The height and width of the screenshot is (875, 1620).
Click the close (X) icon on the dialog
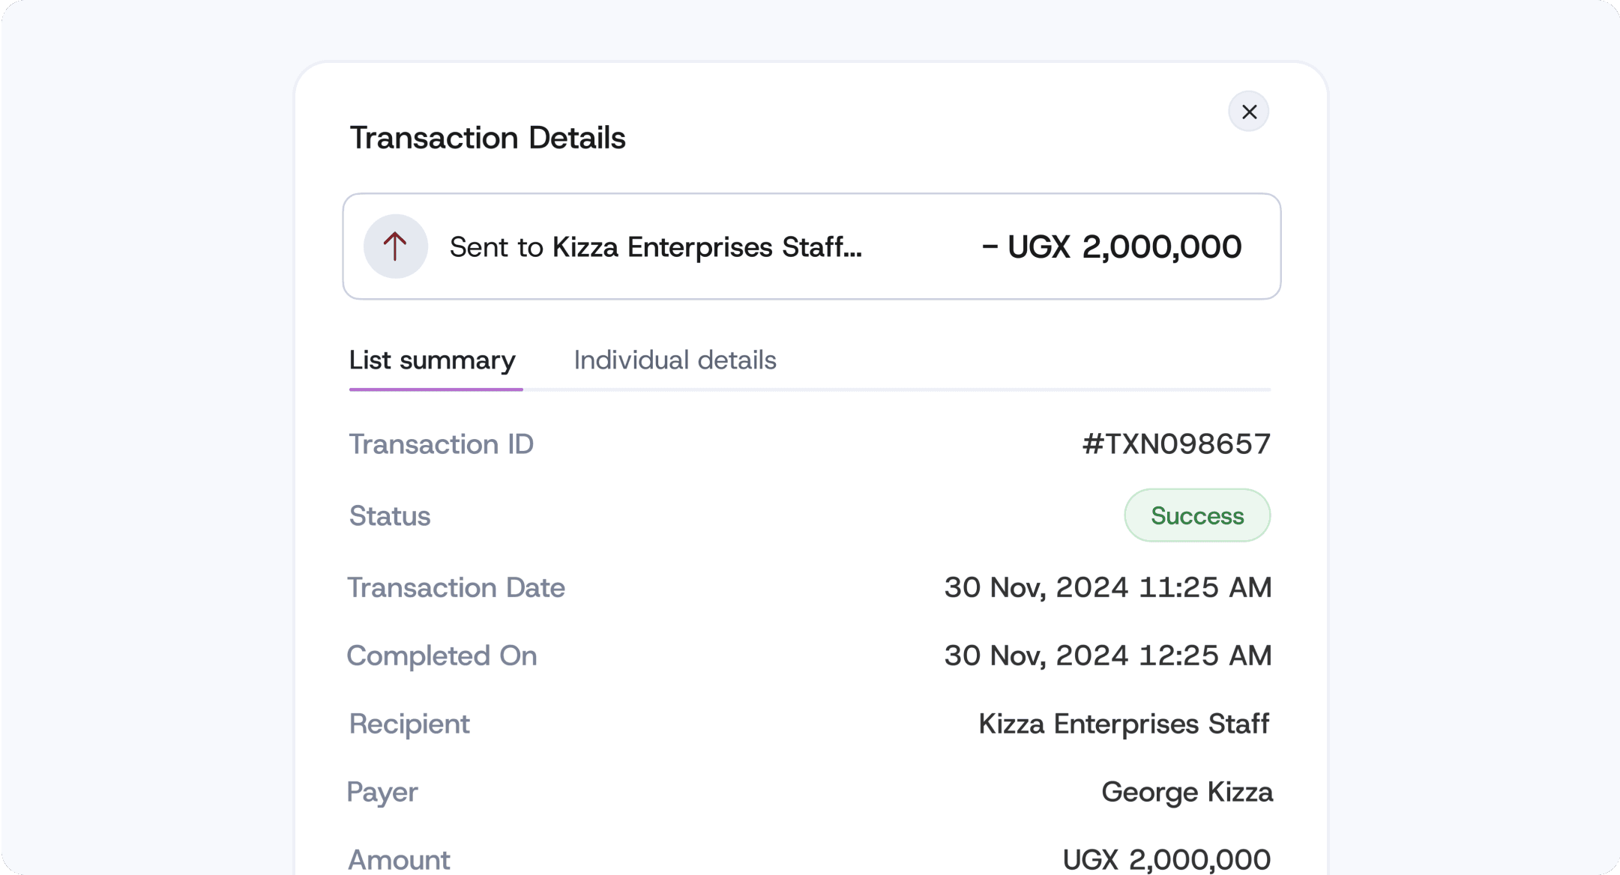pos(1248,111)
